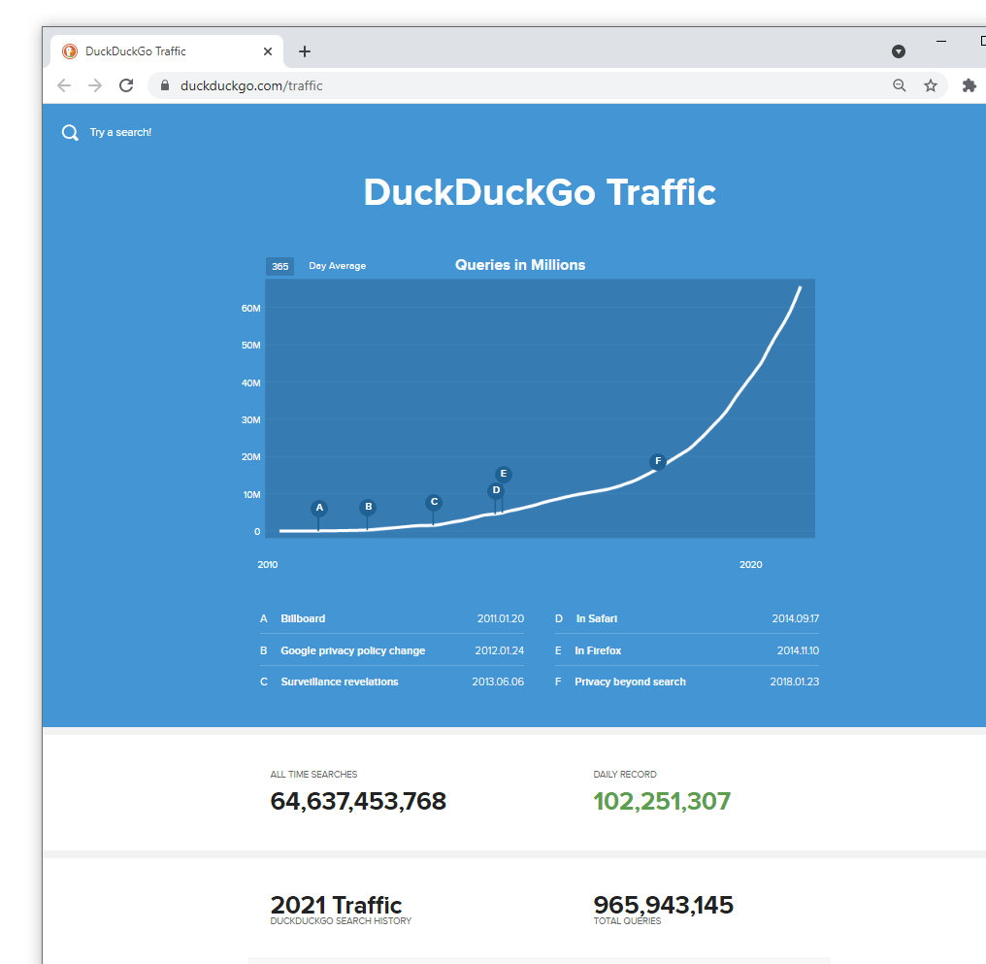The image size is (986, 964).
Task: Click the 365 day average button
Action: click(x=279, y=267)
